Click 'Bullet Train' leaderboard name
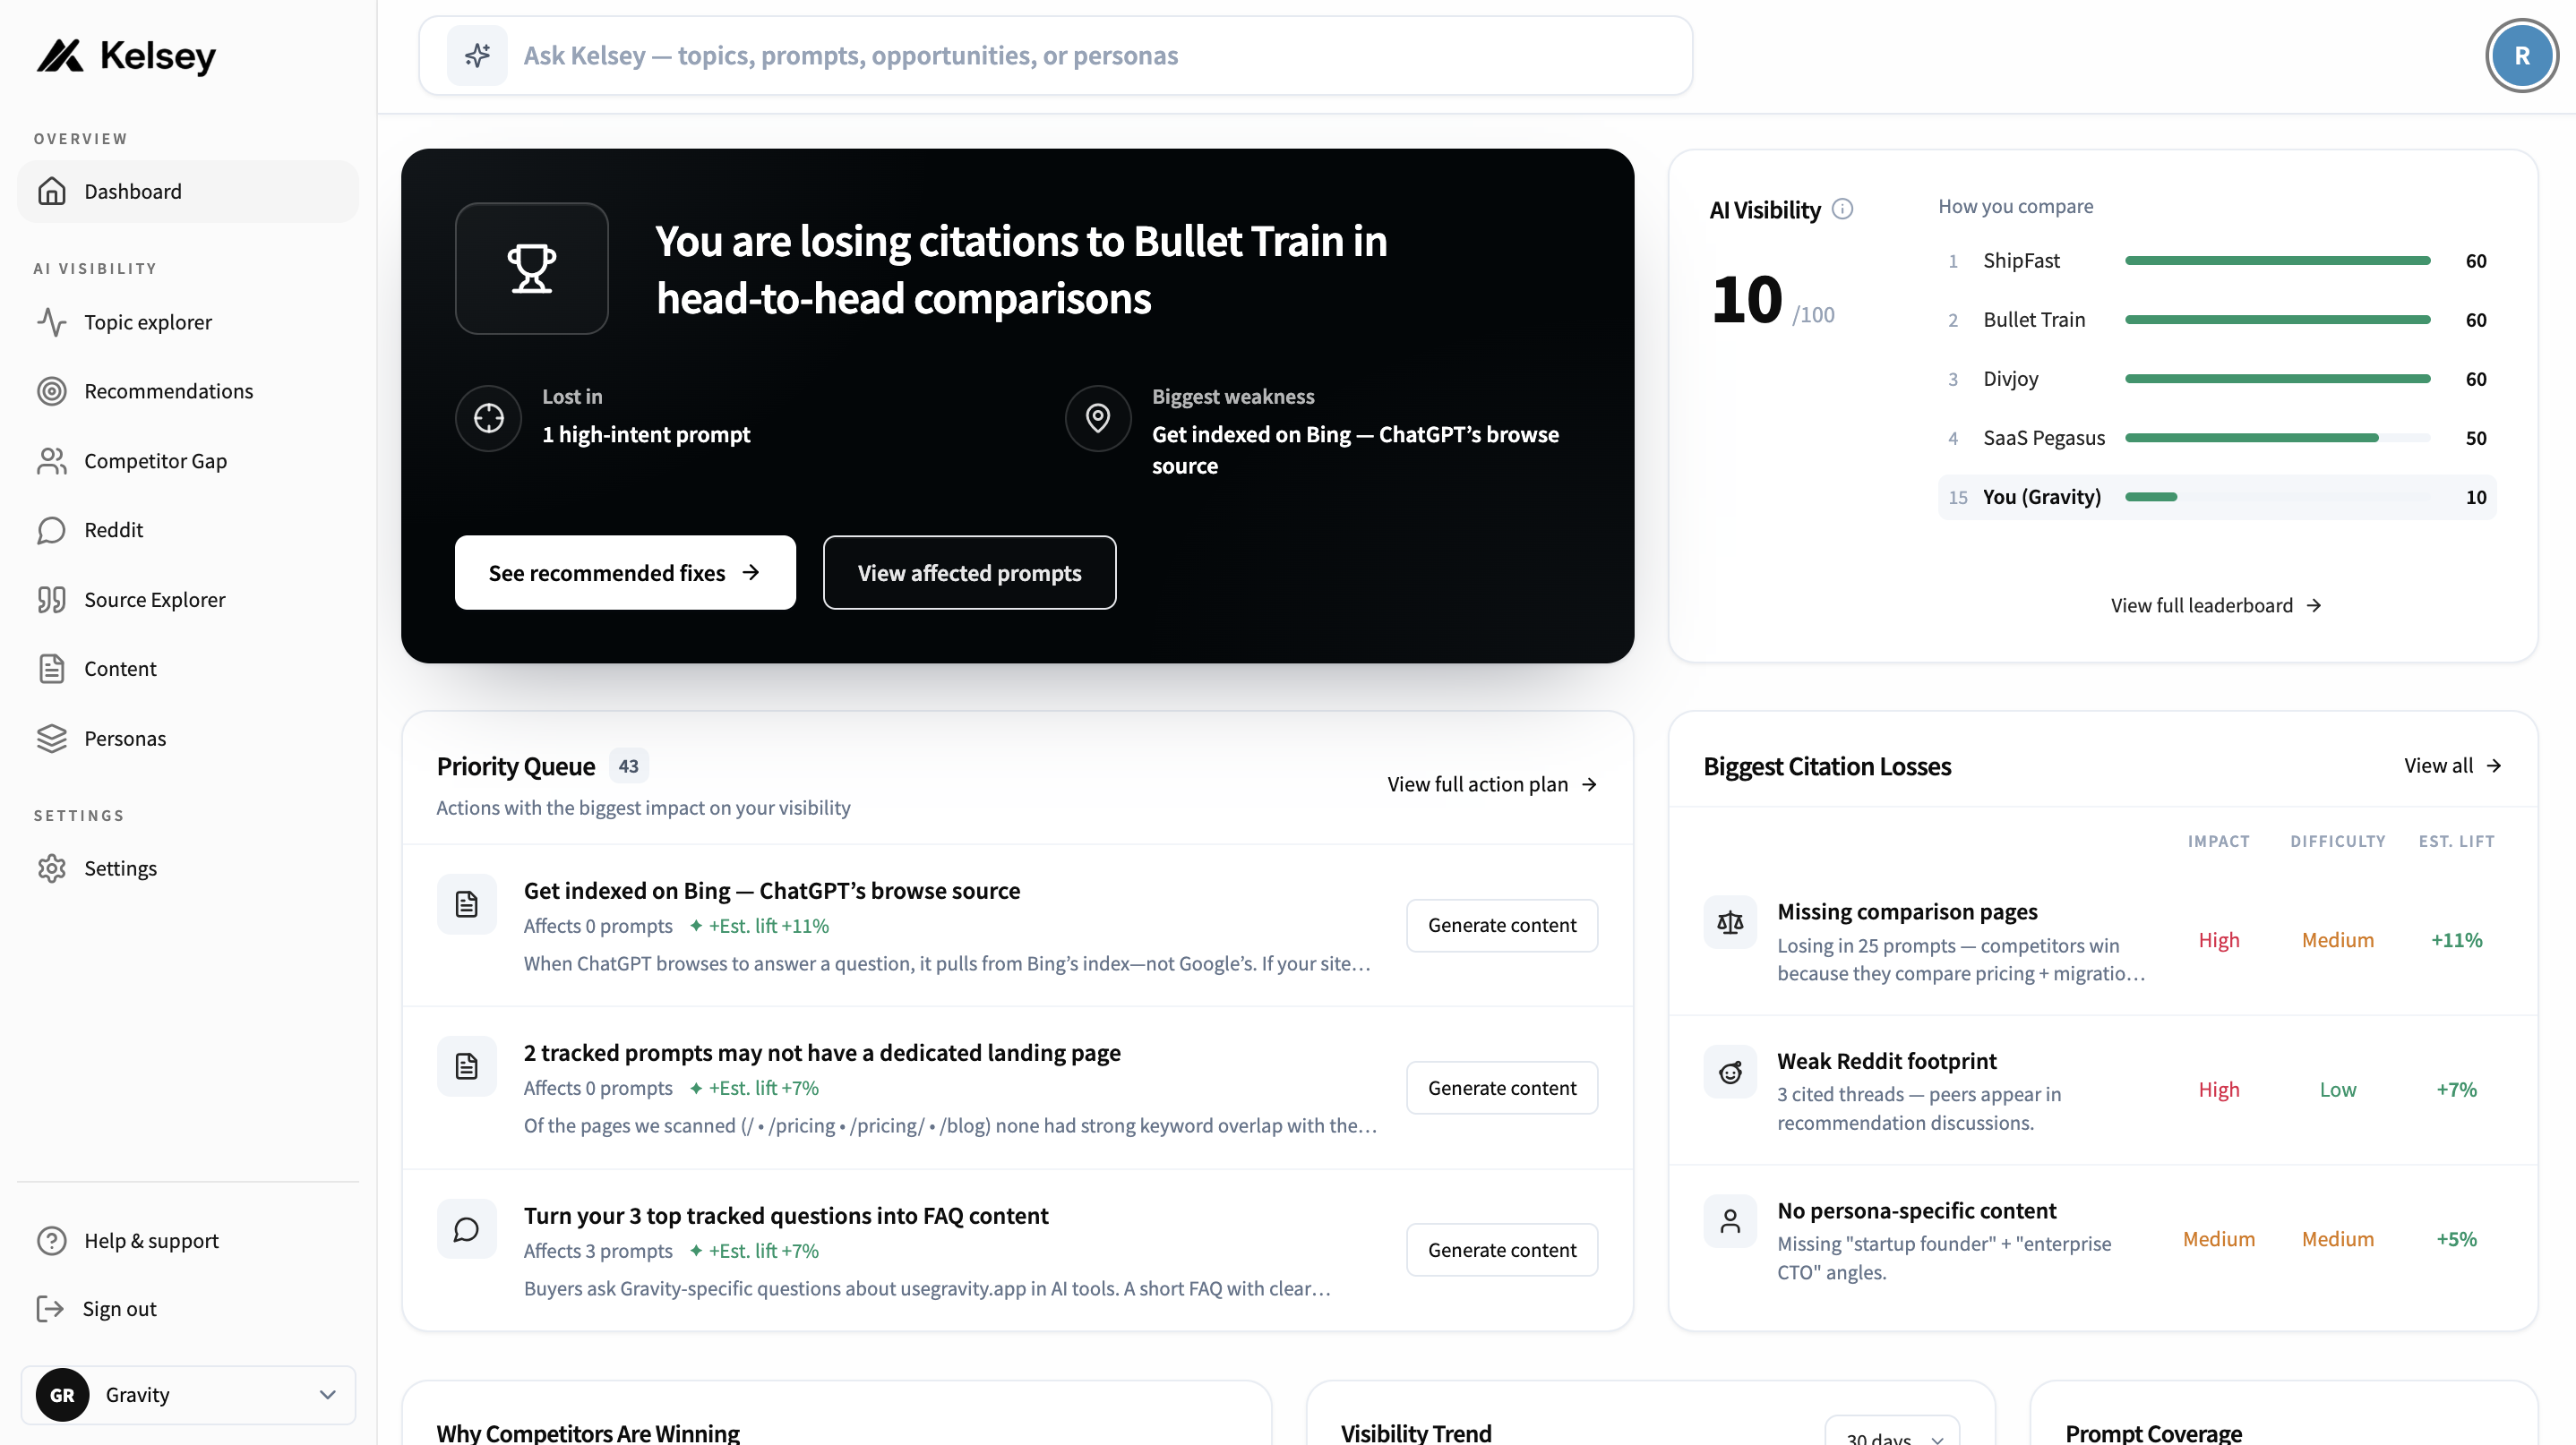 [2034, 320]
